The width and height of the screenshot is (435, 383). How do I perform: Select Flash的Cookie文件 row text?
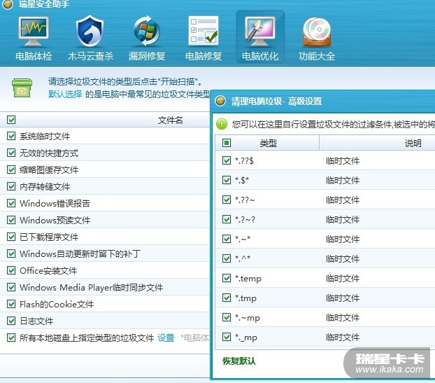57,304
